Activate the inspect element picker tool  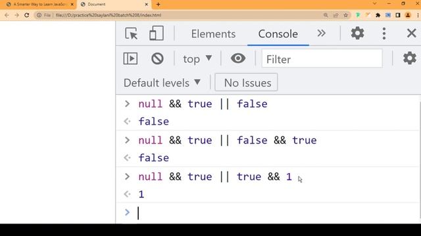tap(132, 33)
